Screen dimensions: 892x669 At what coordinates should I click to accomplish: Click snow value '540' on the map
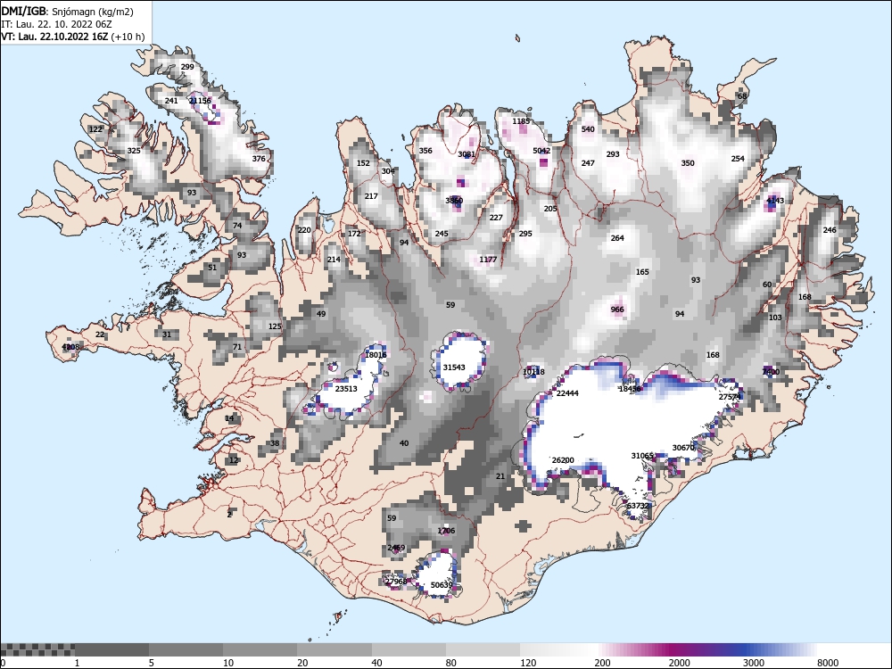(588, 129)
